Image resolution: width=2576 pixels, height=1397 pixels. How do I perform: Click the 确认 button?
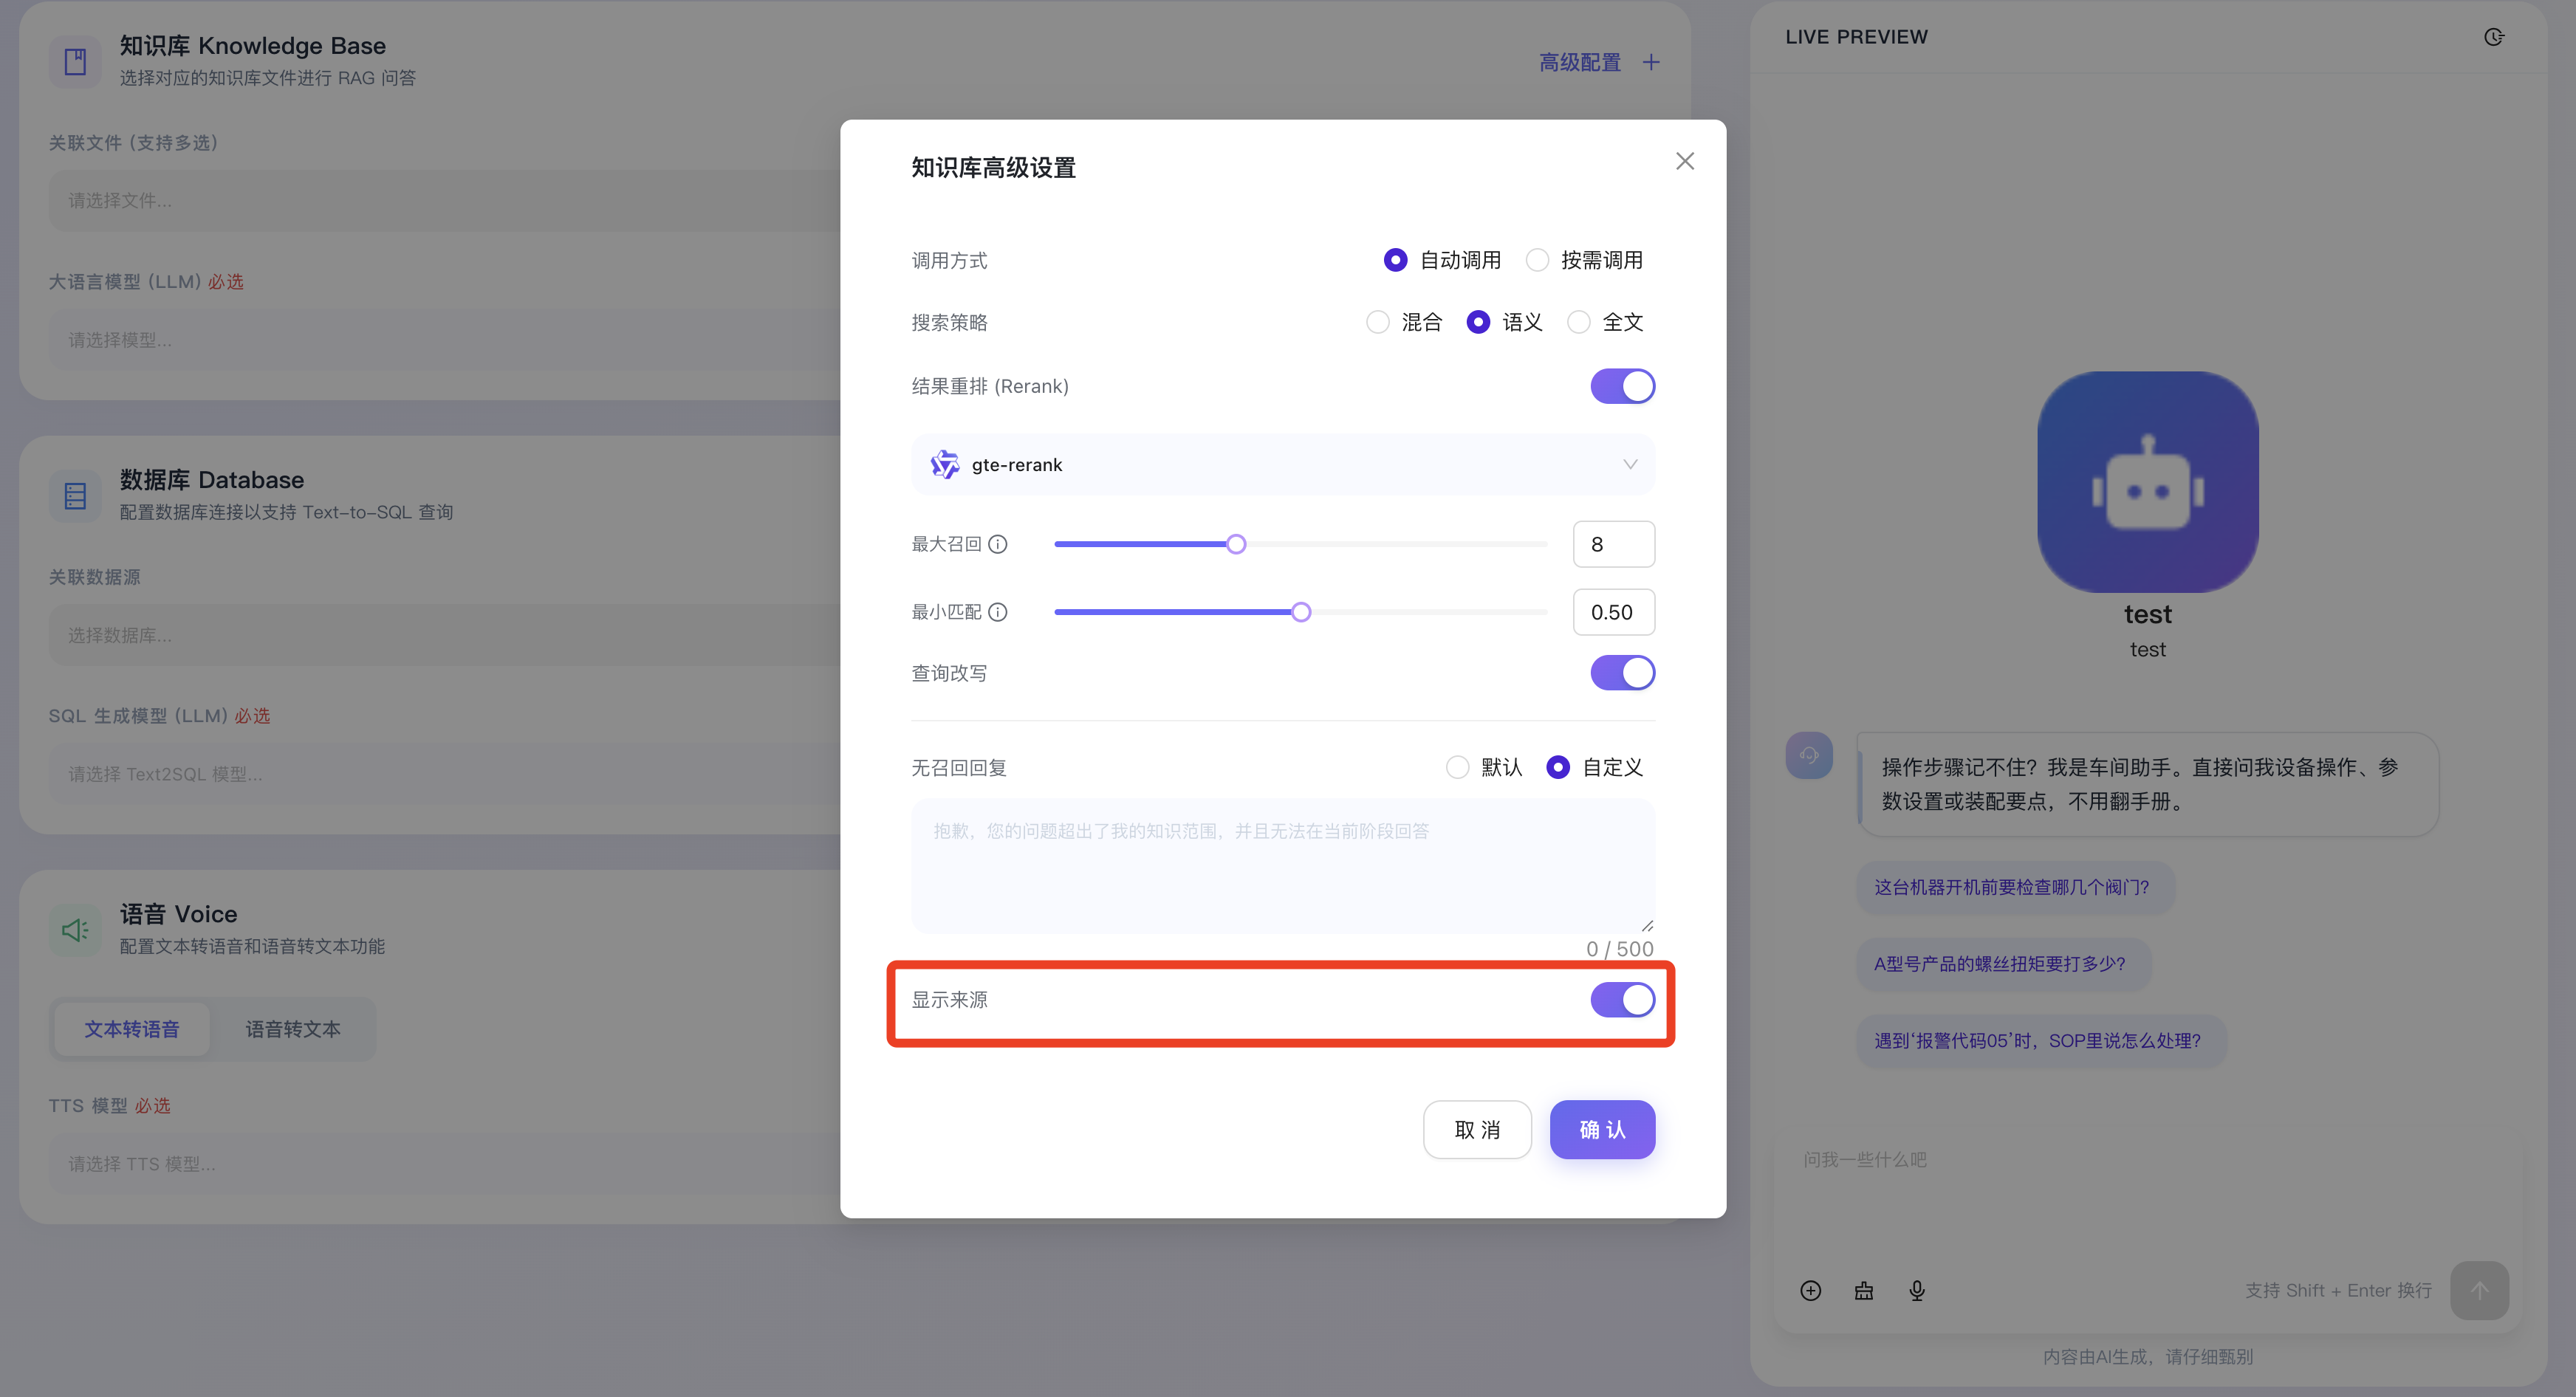[1602, 1129]
